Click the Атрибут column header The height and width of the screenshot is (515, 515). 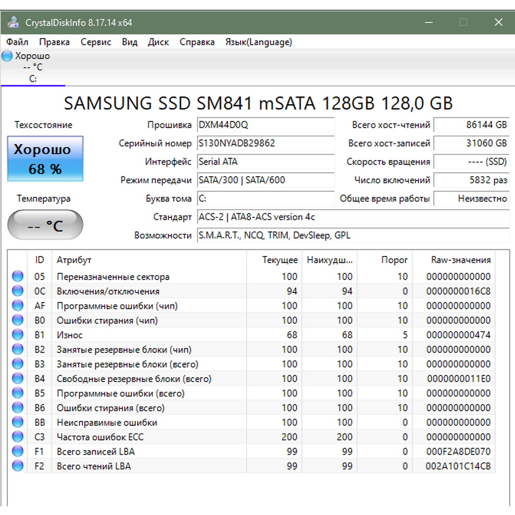point(74,260)
